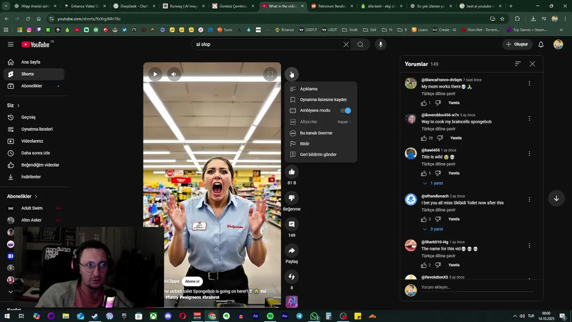The height and width of the screenshot is (322, 572).
Task: Translate BiancaFranco comment to Turkish
Action: pyautogui.click(x=438, y=94)
